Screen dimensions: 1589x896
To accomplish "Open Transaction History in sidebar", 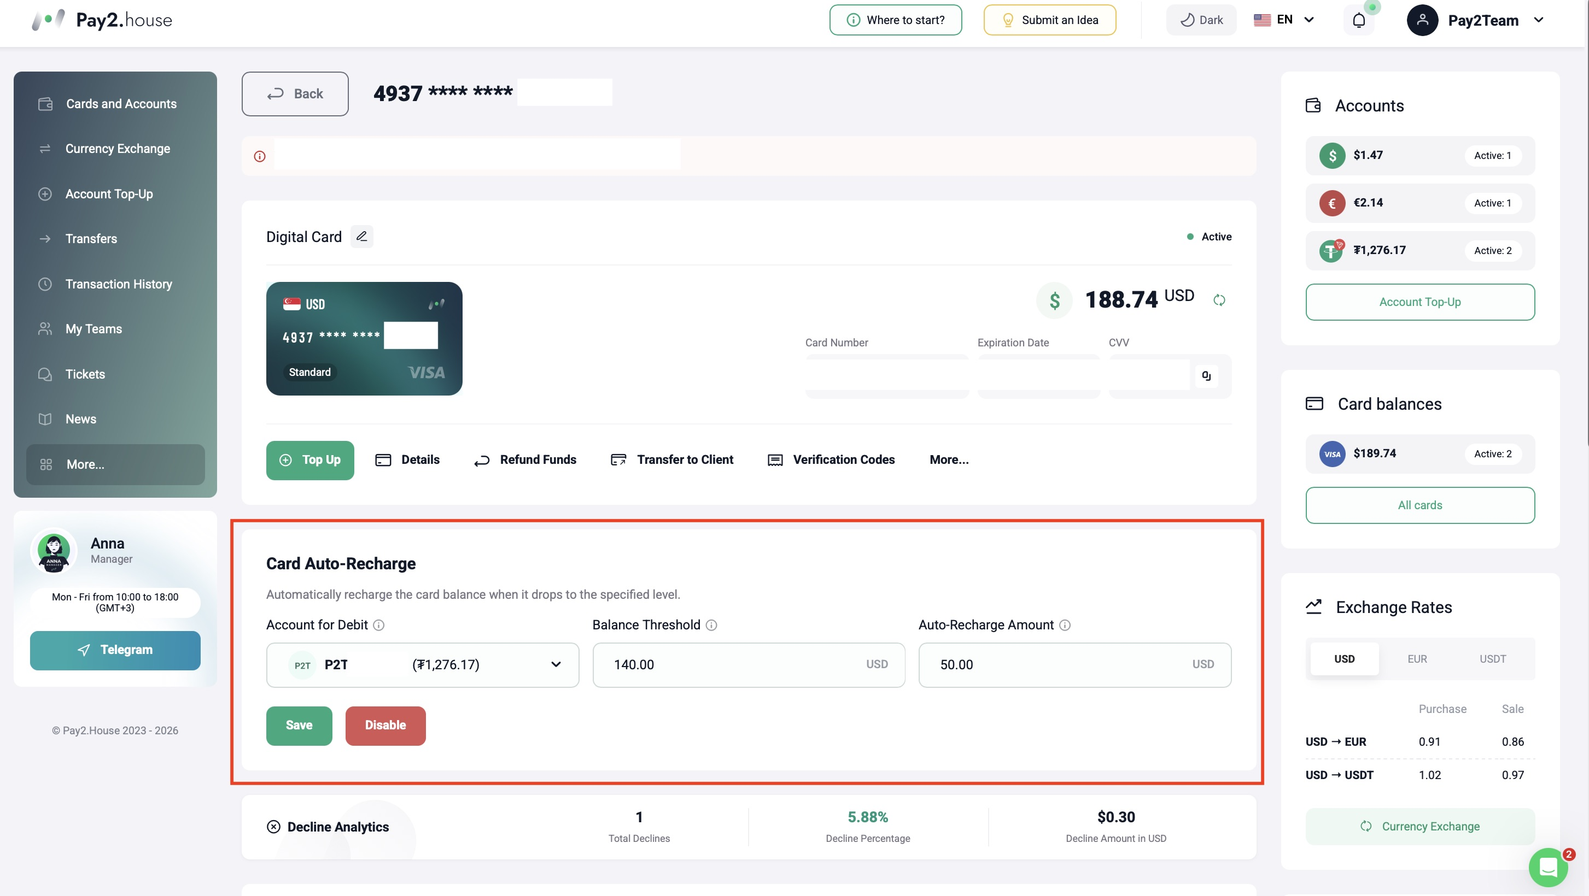I will click(x=115, y=284).
